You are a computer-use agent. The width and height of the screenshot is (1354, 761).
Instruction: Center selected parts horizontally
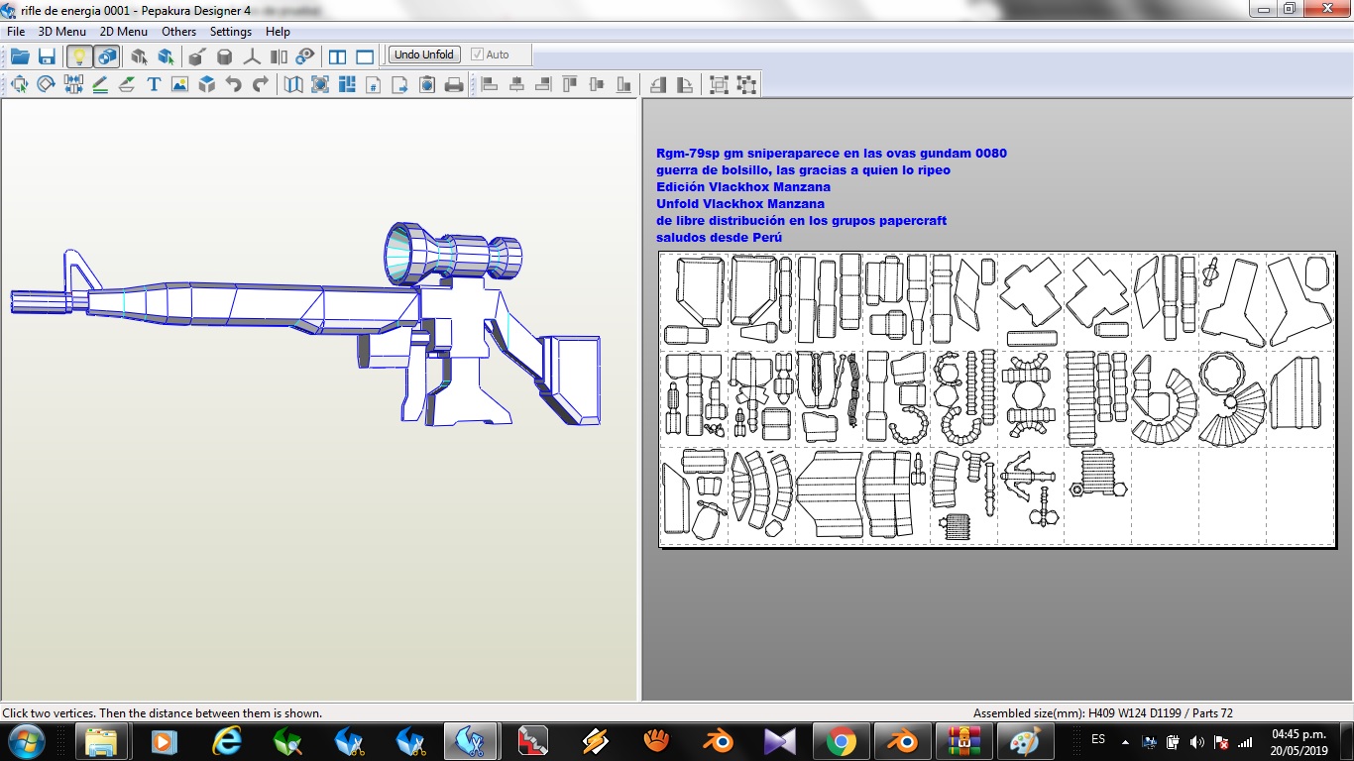click(516, 84)
